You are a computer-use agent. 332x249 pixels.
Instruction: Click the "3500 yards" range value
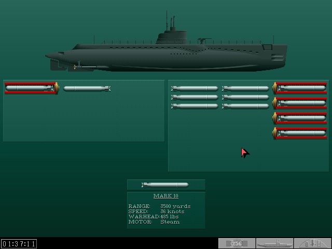(175, 206)
